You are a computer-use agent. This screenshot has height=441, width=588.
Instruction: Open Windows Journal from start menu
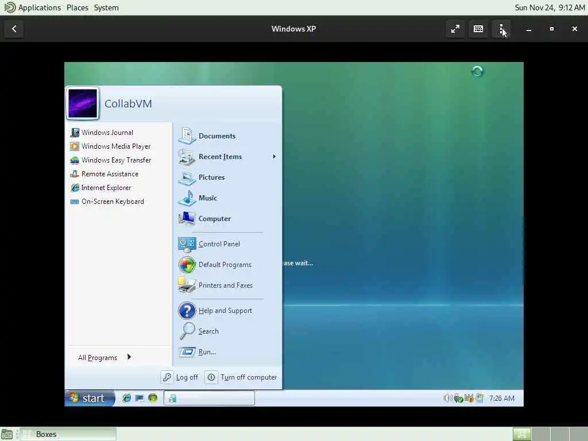point(102,133)
